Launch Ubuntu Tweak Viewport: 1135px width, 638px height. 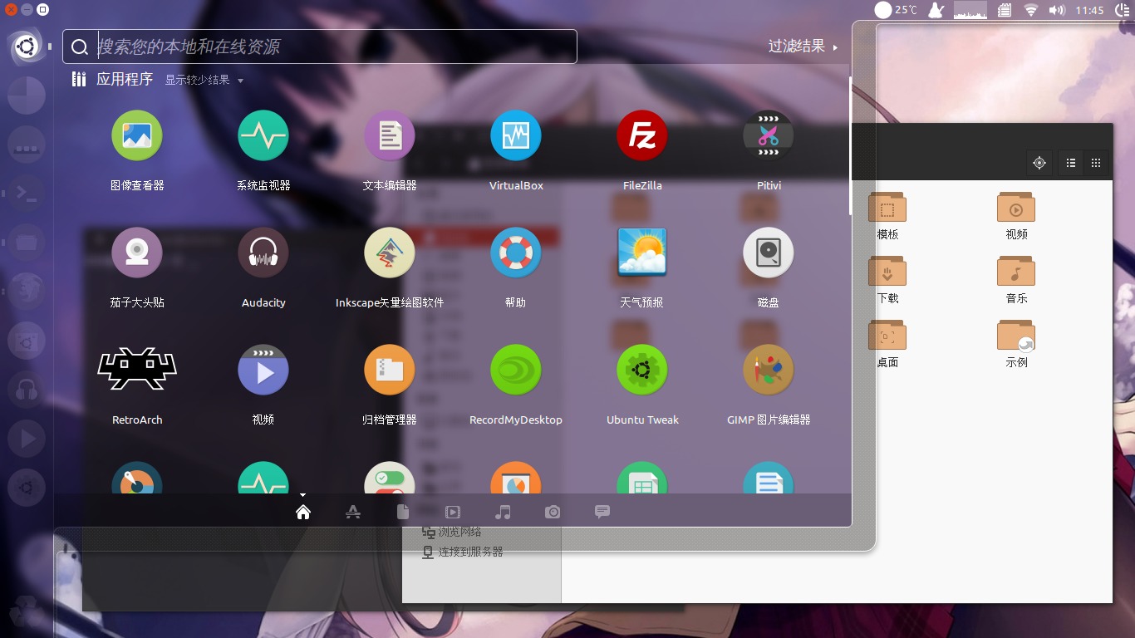tap(642, 370)
